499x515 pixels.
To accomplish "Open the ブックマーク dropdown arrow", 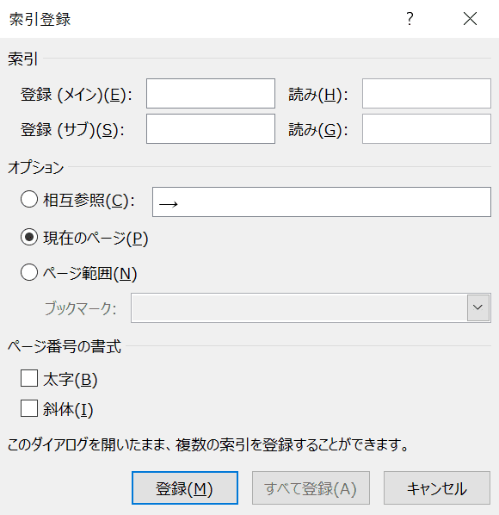I will tap(478, 307).
